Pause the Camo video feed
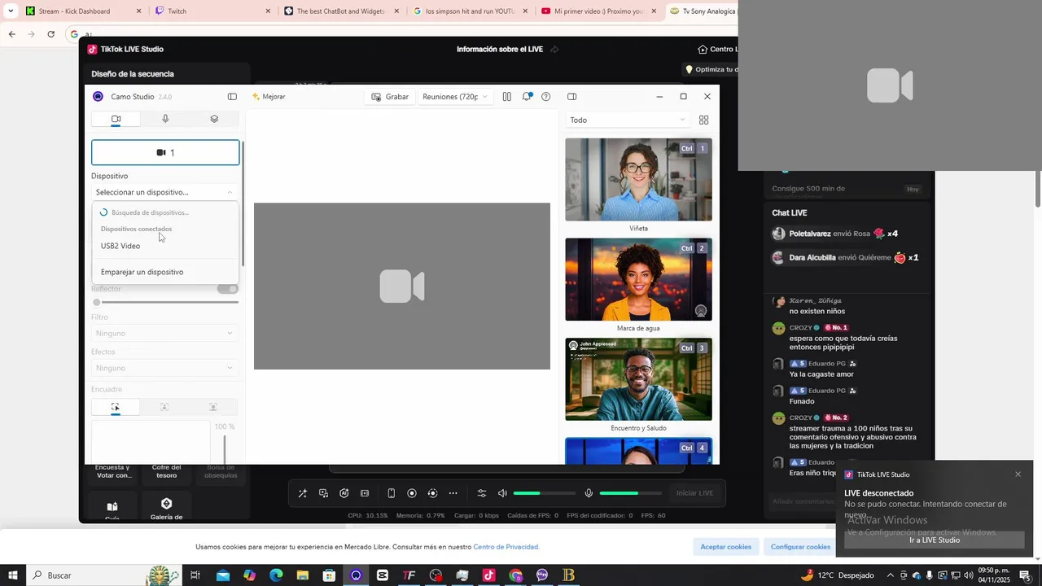Image resolution: width=1042 pixels, height=586 pixels. [506, 97]
